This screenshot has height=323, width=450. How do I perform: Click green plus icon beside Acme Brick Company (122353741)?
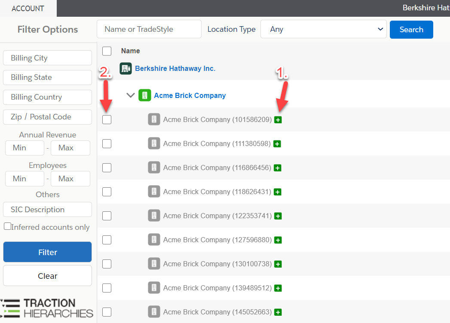pyautogui.click(x=278, y=216)
